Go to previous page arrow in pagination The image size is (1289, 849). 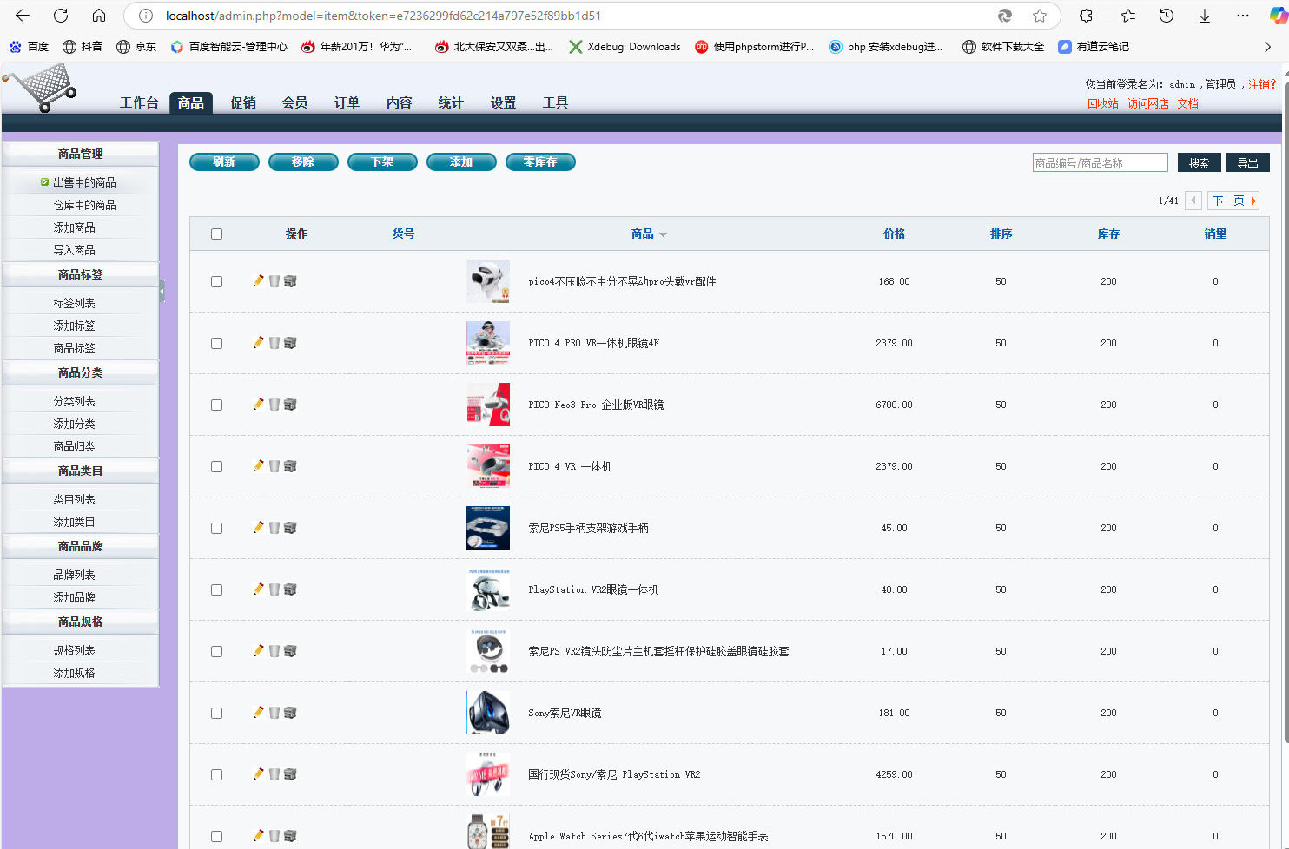[x=1193, y=201]
